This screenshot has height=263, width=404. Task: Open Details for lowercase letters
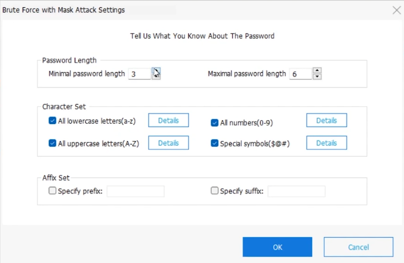pos(168,120)
